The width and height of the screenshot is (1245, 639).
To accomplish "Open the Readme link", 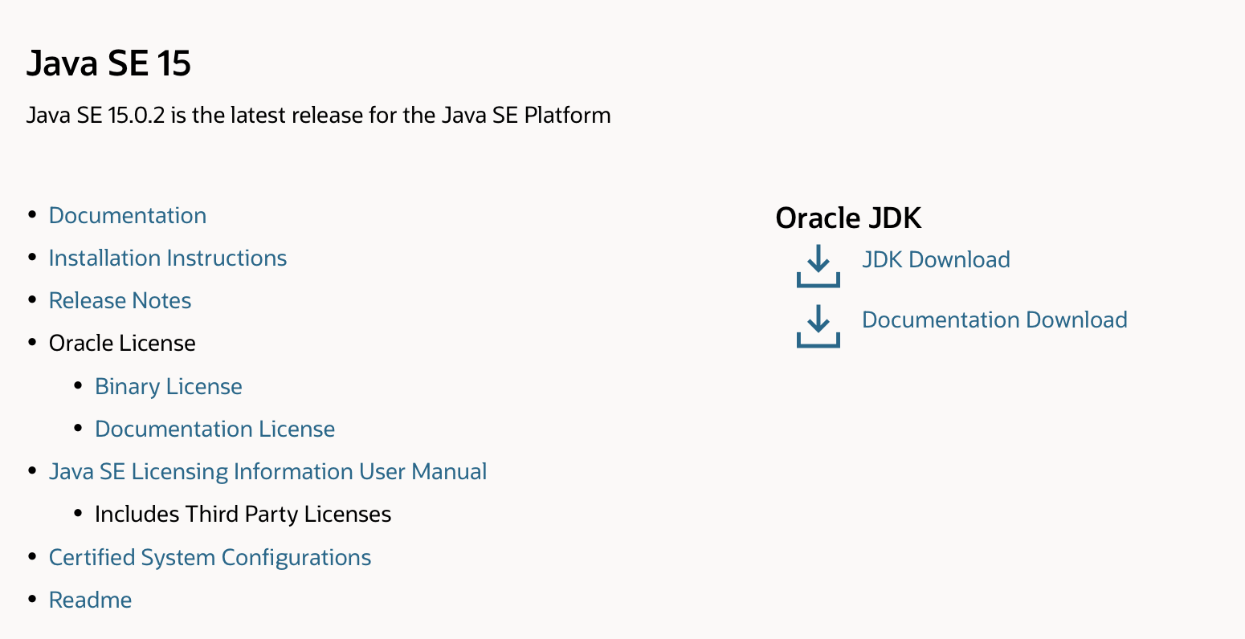I will pos(91,600).
